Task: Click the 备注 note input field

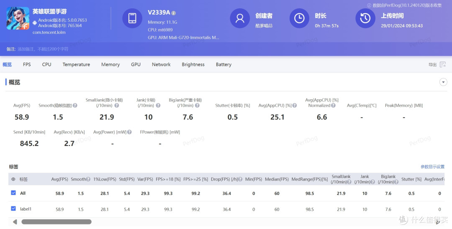Action: point(43,49)
